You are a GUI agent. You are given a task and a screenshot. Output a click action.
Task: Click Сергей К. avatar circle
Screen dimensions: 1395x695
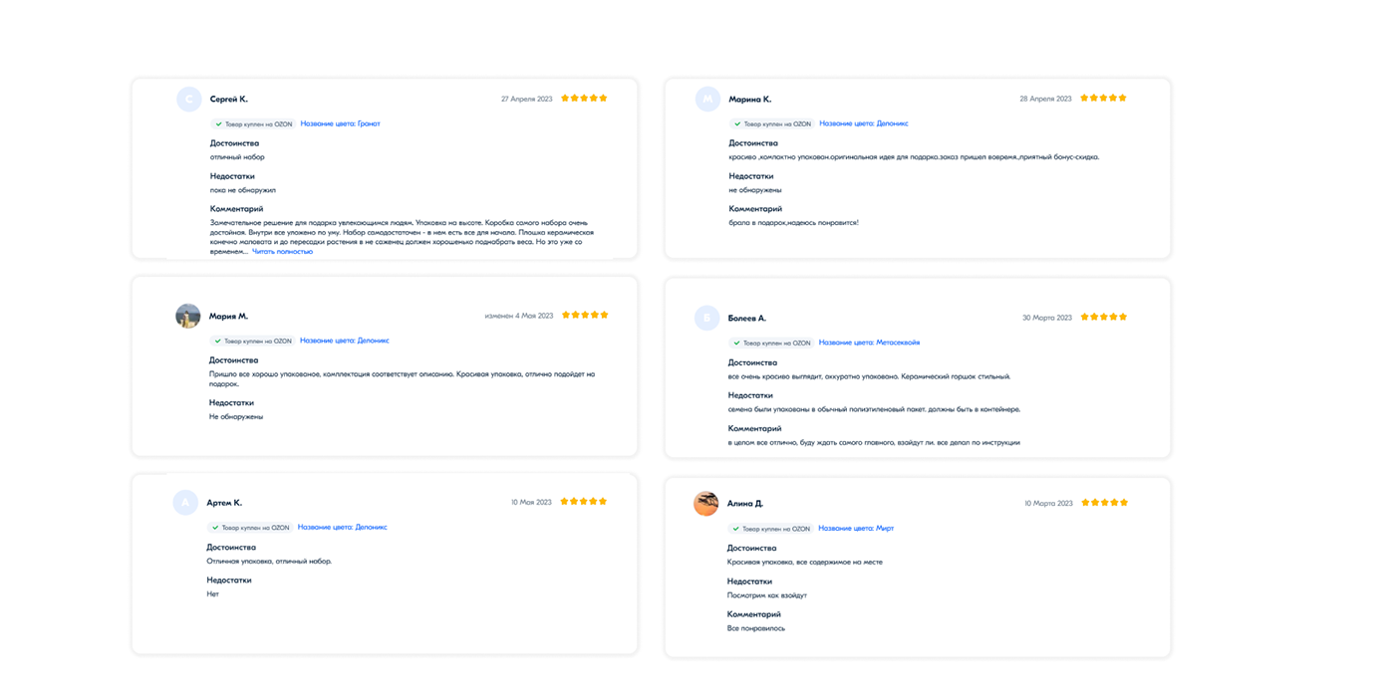[x=188, y=99]
